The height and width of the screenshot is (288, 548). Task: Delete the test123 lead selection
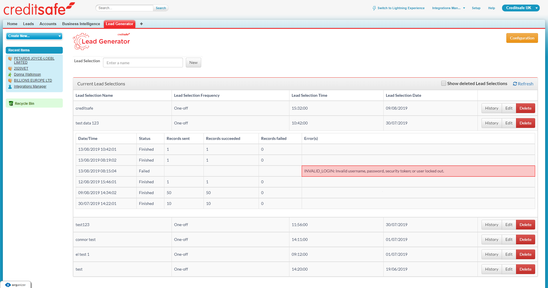pyautogui.click(x=525, y=225)
